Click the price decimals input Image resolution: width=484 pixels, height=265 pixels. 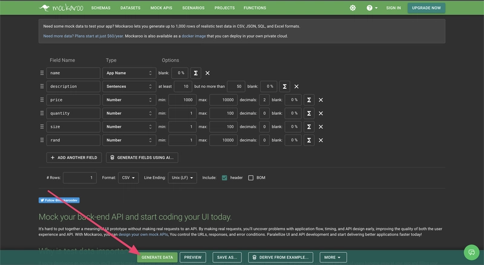click(264, 100)
